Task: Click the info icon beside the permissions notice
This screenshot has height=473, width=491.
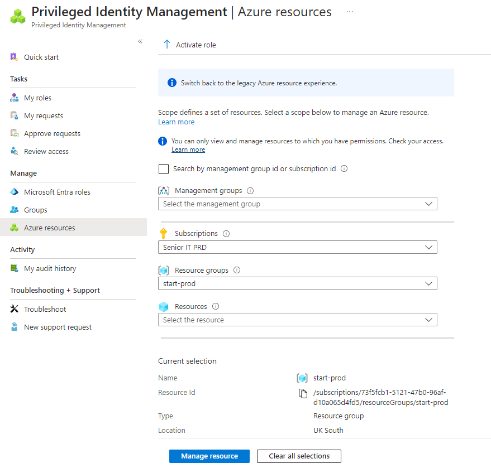Action: point(163,141)
